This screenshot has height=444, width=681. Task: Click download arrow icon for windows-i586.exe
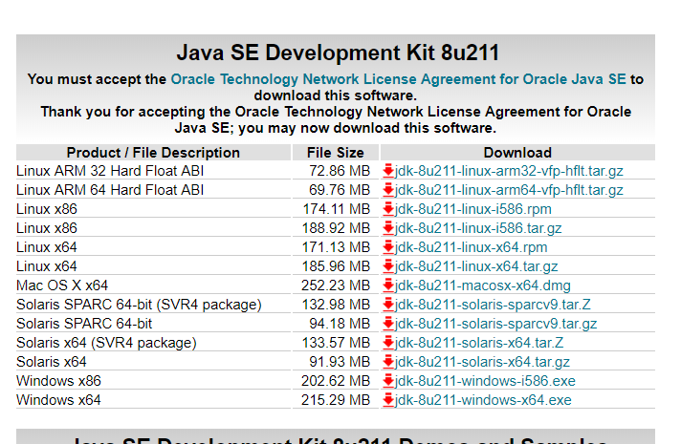coord(388,381)
